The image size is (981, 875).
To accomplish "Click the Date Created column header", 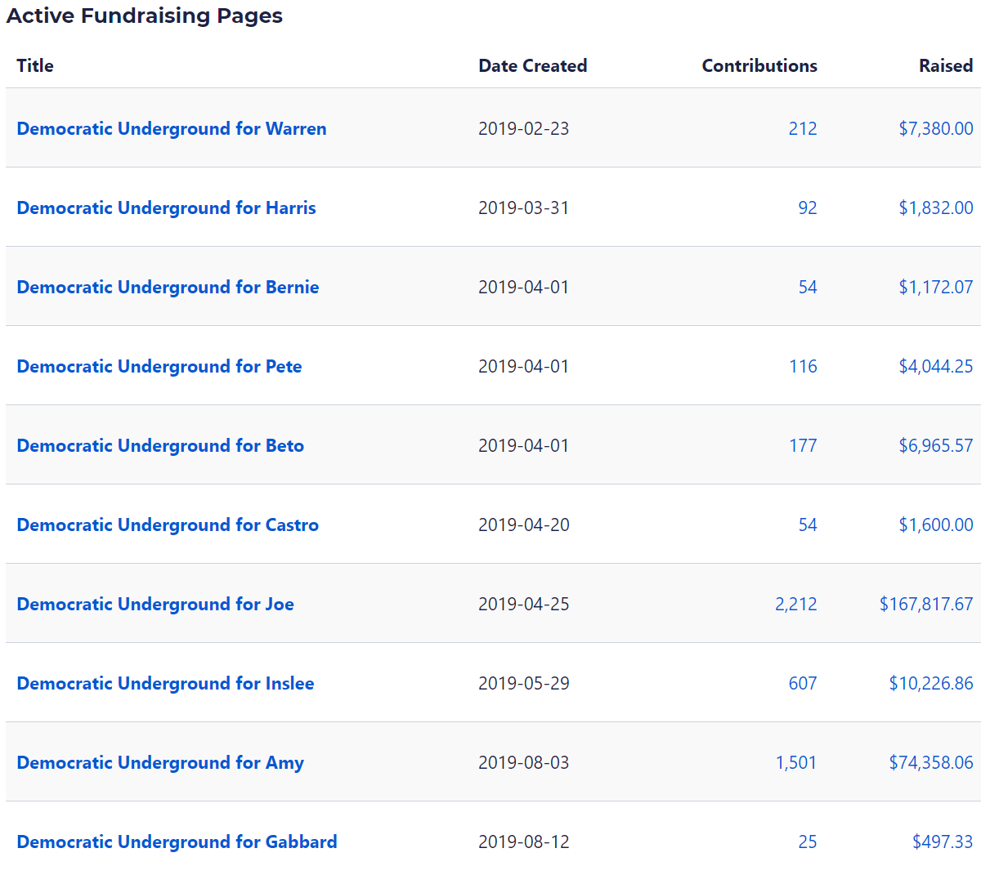I will coord(532,66).
